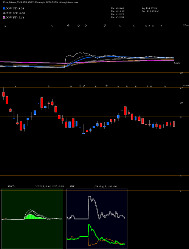The image size is (189, 249).
Task: Click the magenta DOW PT legend swatch
Action: pos(4,17)
